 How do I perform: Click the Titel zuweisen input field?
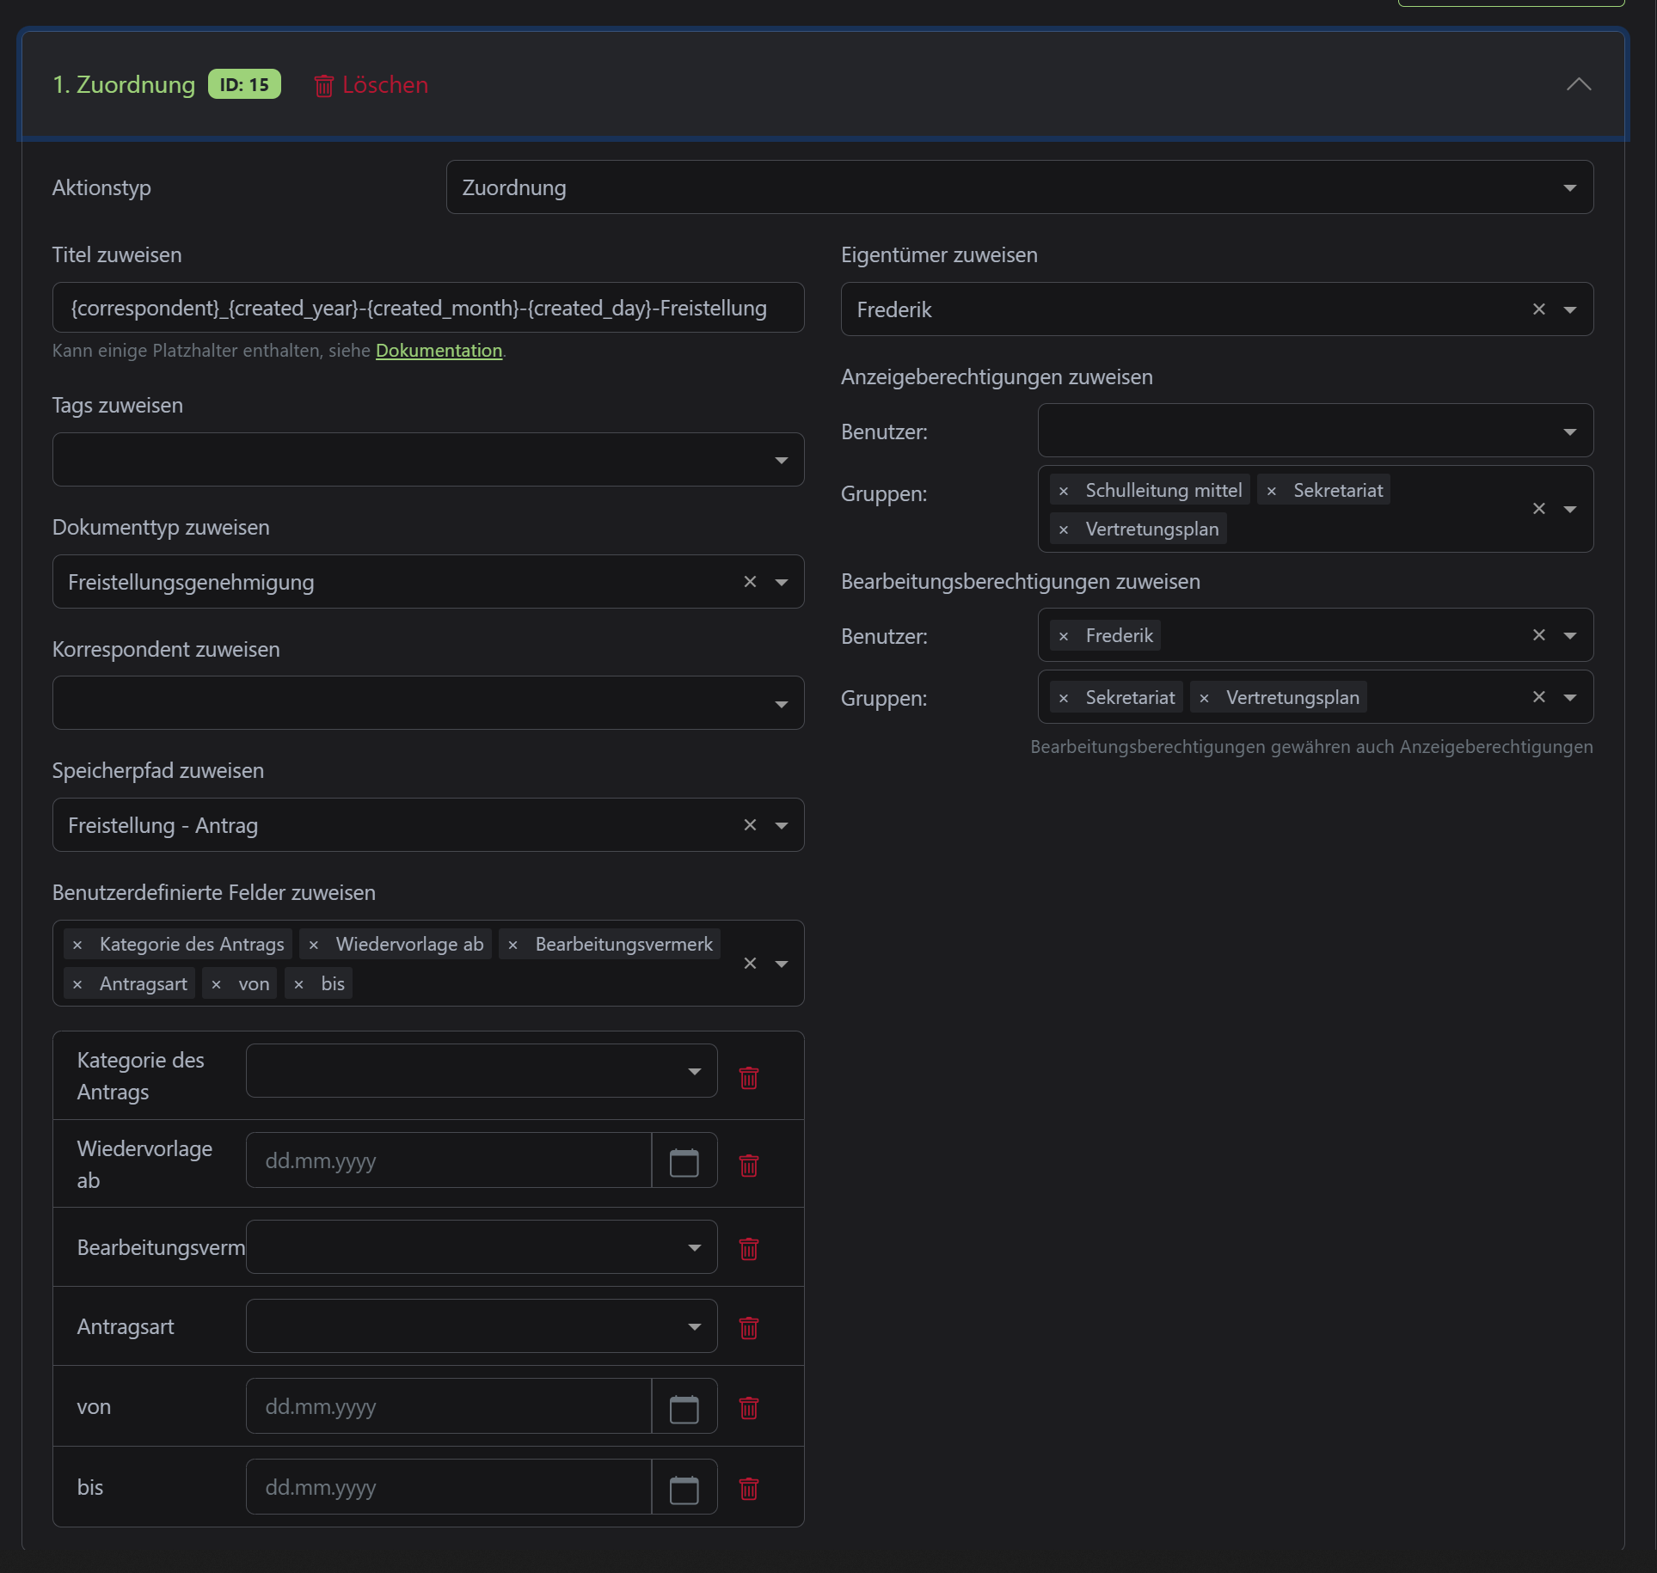coord(427,308)
